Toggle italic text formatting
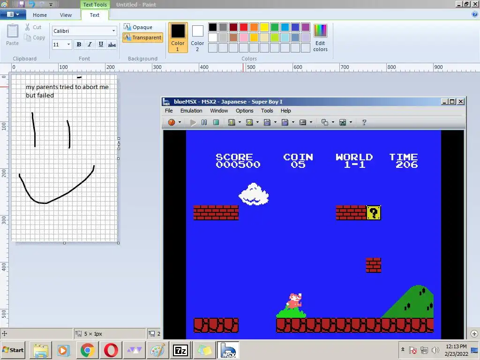This screenshot has height=360, width=480. (x=90, y=45)
